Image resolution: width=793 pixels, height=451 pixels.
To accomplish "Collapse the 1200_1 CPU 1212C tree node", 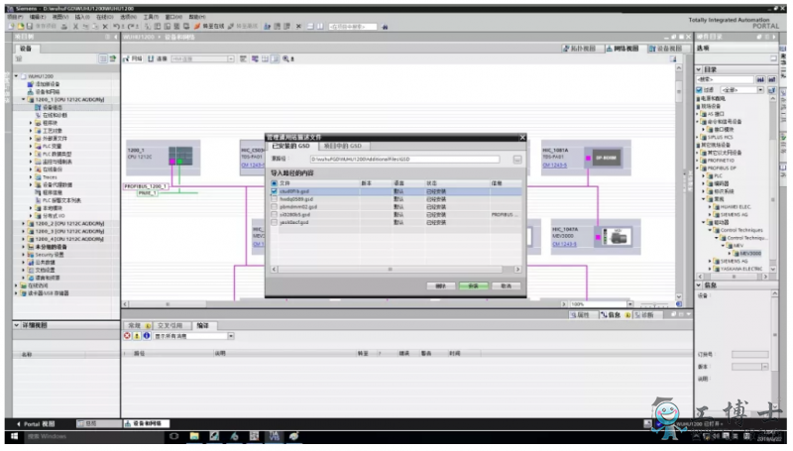I will point(23,99).
